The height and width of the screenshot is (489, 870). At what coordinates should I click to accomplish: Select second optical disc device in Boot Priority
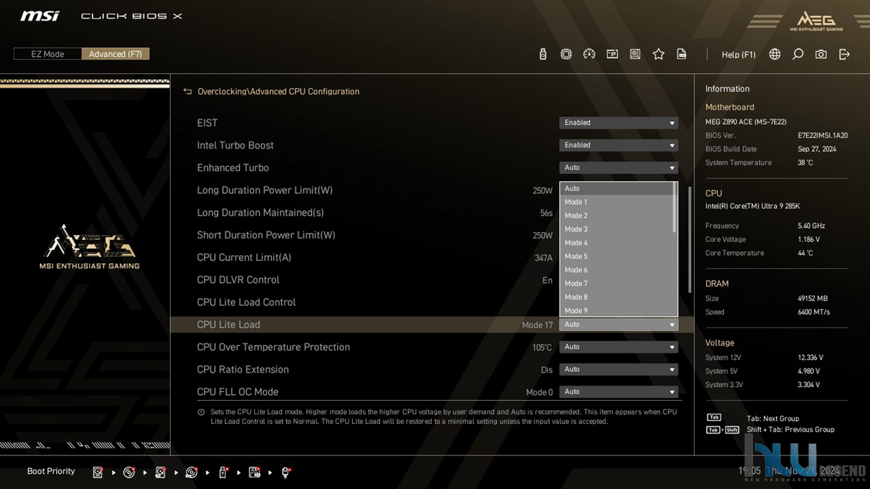192,472
